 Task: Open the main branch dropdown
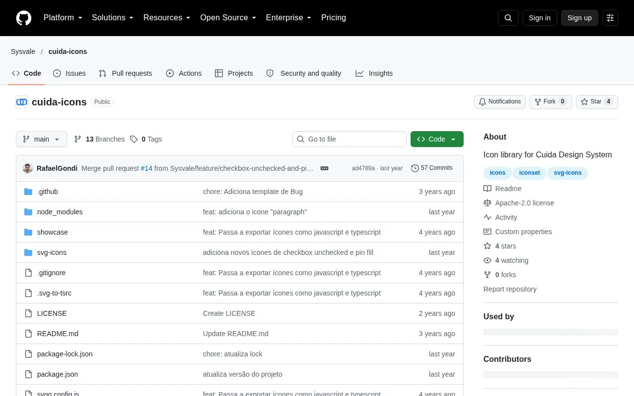tap(42, 139)
